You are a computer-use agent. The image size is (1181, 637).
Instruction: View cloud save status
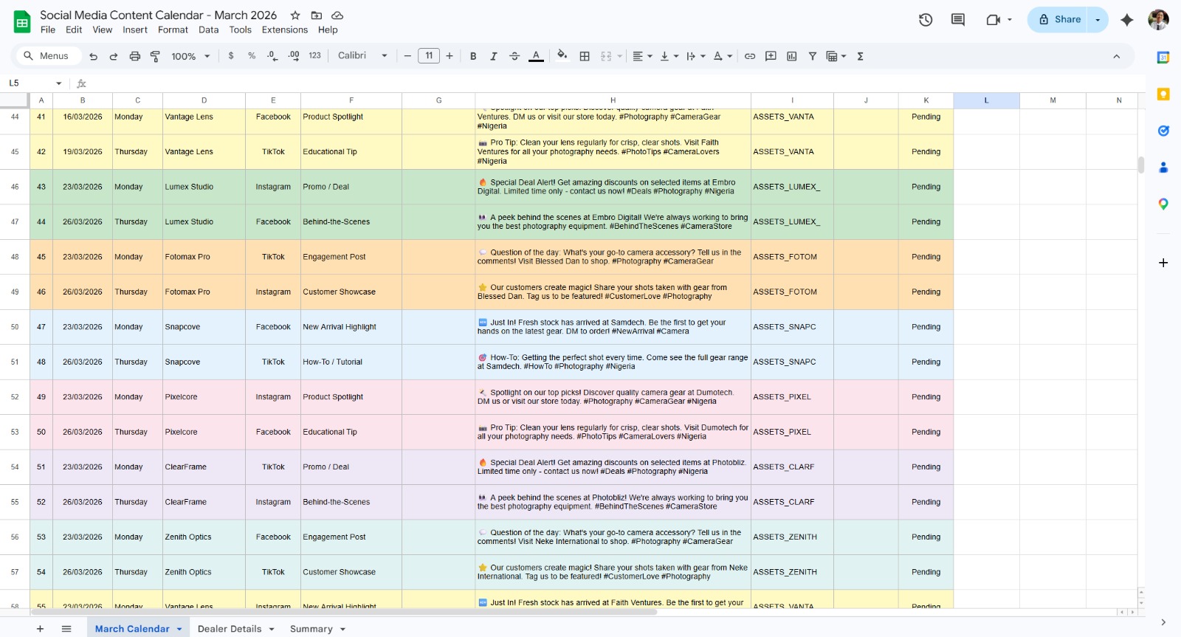coord(337,16)
